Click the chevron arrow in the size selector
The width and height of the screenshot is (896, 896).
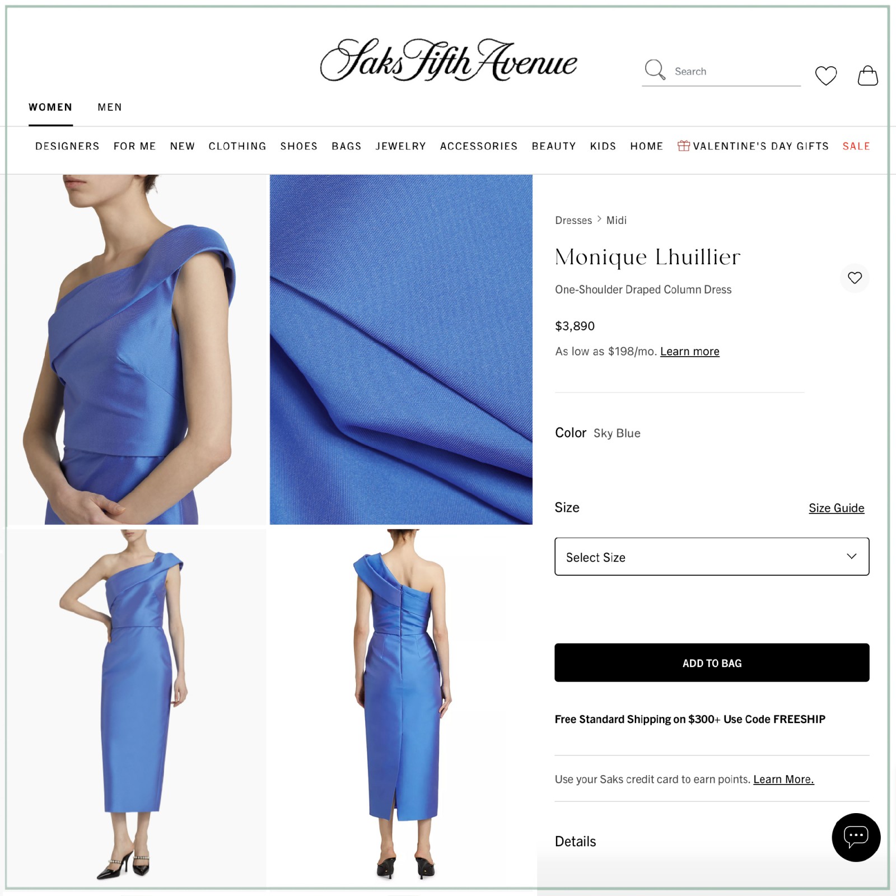coord(851,556)
